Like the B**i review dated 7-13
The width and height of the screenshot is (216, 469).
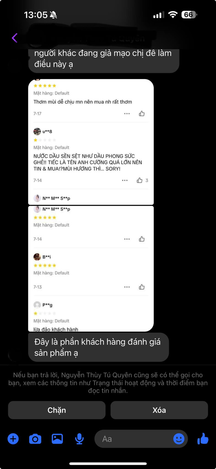point(142,287)
